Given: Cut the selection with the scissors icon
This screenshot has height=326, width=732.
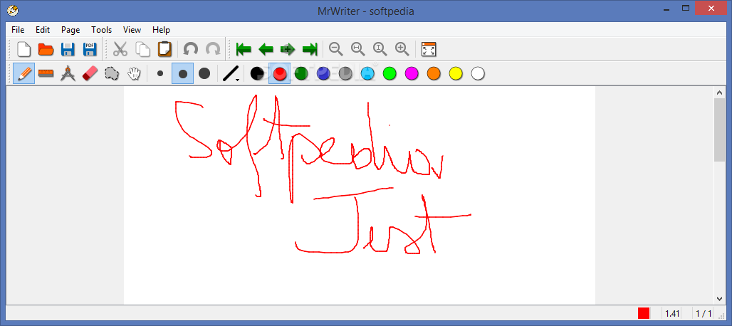Looking at the screenshot, I should 120,49.
